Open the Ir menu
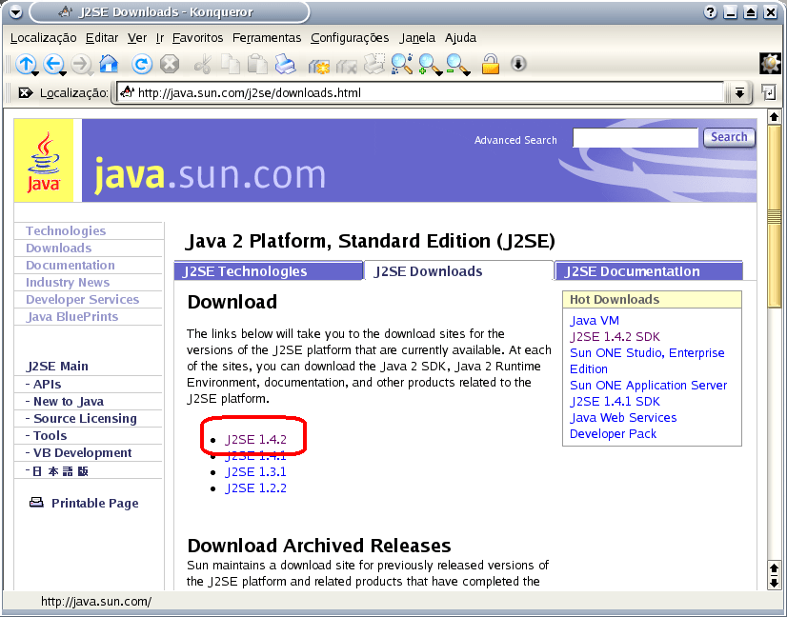The width and height of the screenshot is (787, 617). pos(160,38)
